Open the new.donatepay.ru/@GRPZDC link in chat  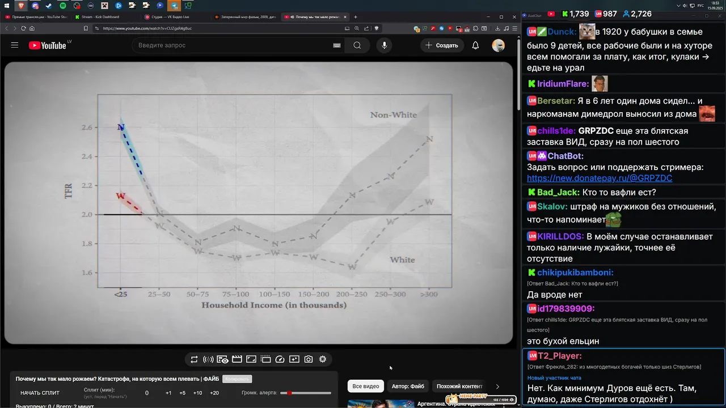[x=600, y=178]
